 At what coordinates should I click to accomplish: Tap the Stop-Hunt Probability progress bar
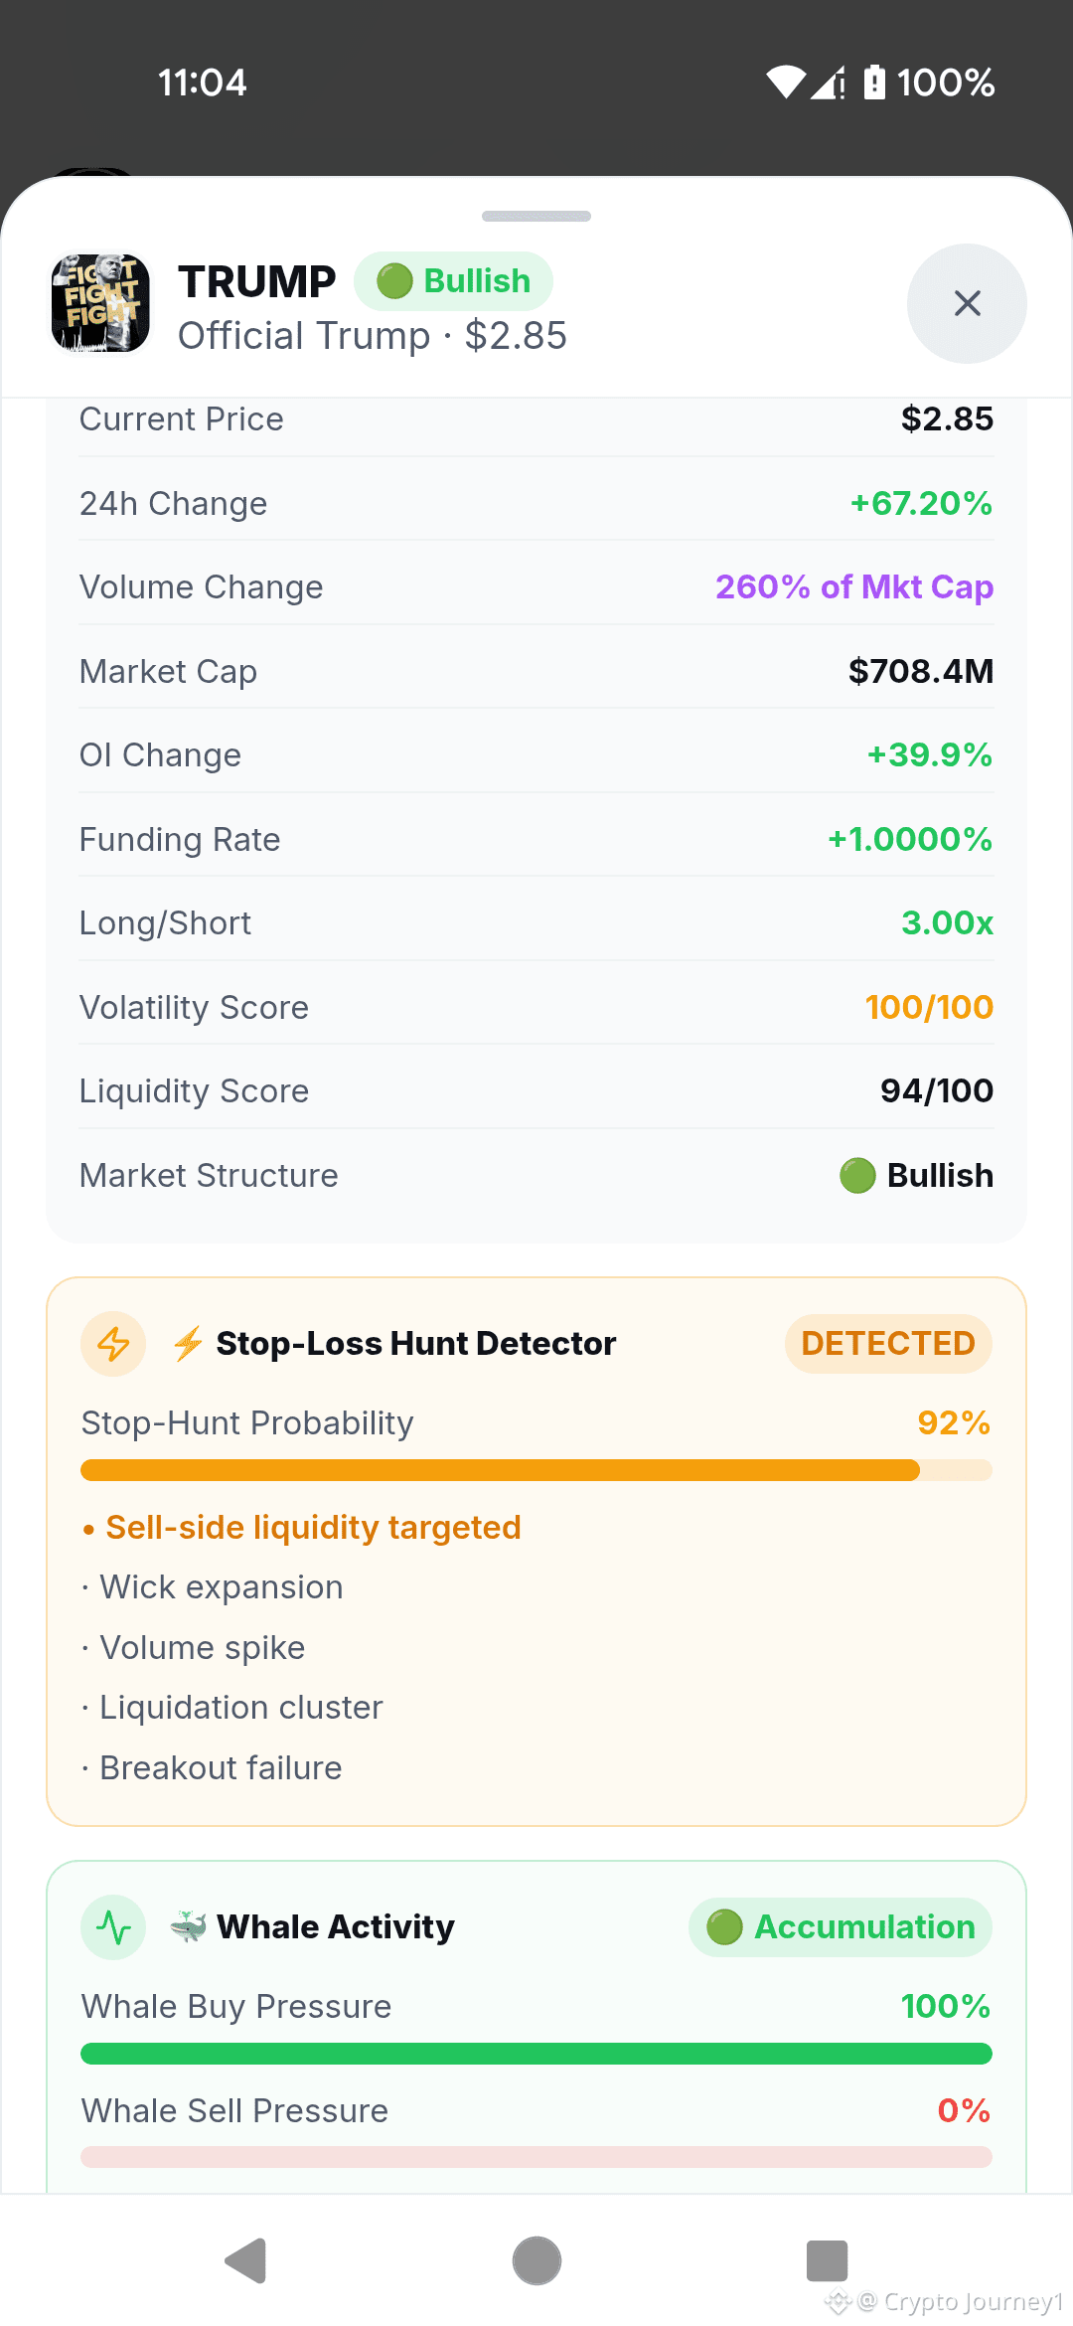click(x=536, y=1470)
